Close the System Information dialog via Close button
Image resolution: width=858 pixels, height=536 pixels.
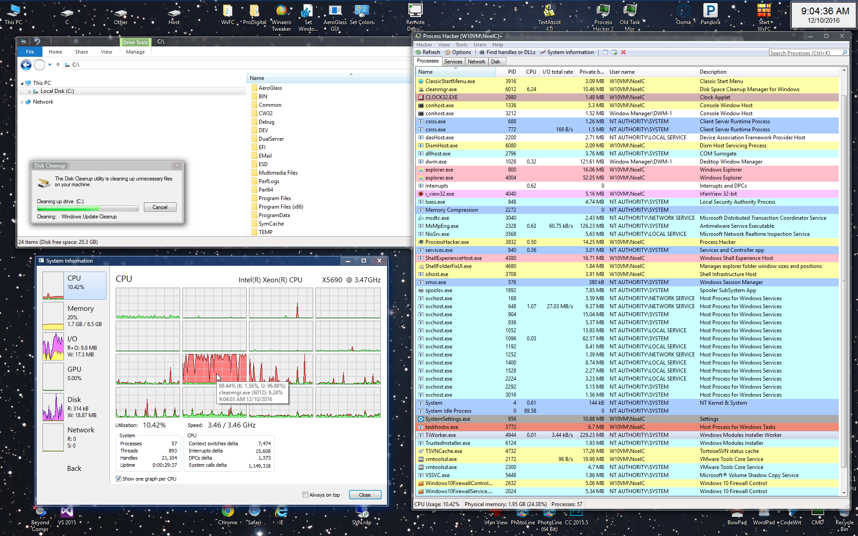365,495
